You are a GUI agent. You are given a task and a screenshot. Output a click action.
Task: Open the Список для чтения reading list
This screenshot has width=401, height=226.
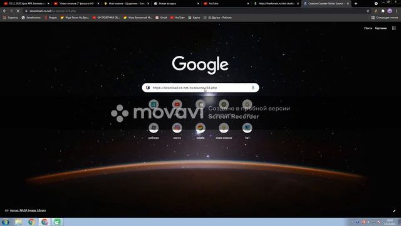pos(385,18)
